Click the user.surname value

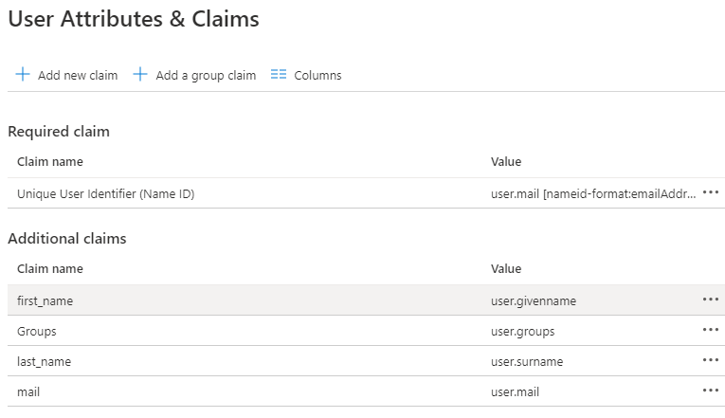click(x=526, y=361)
